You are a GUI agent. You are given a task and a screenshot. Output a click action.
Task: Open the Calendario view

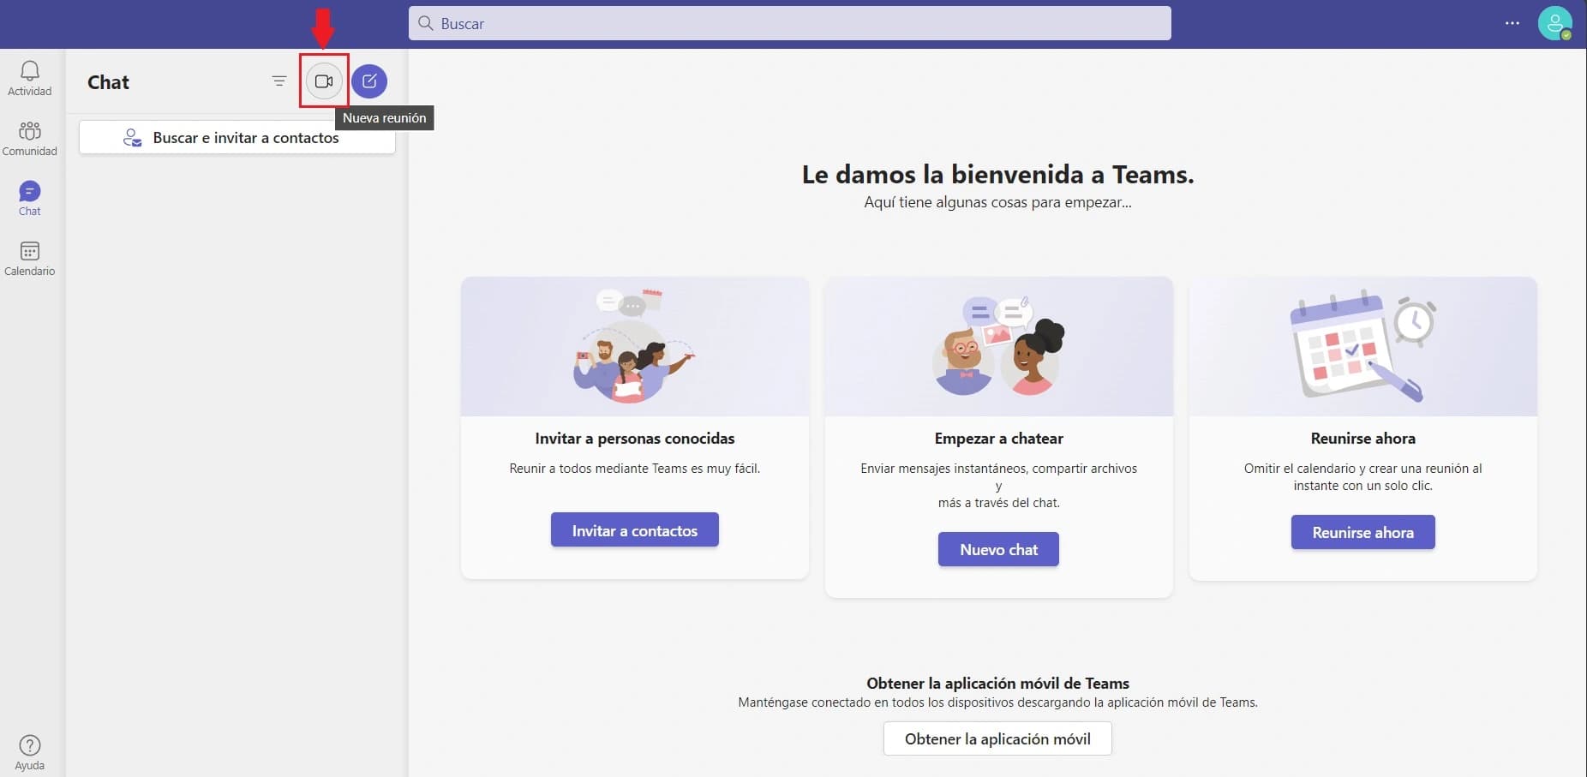click(x=30, y=258)
